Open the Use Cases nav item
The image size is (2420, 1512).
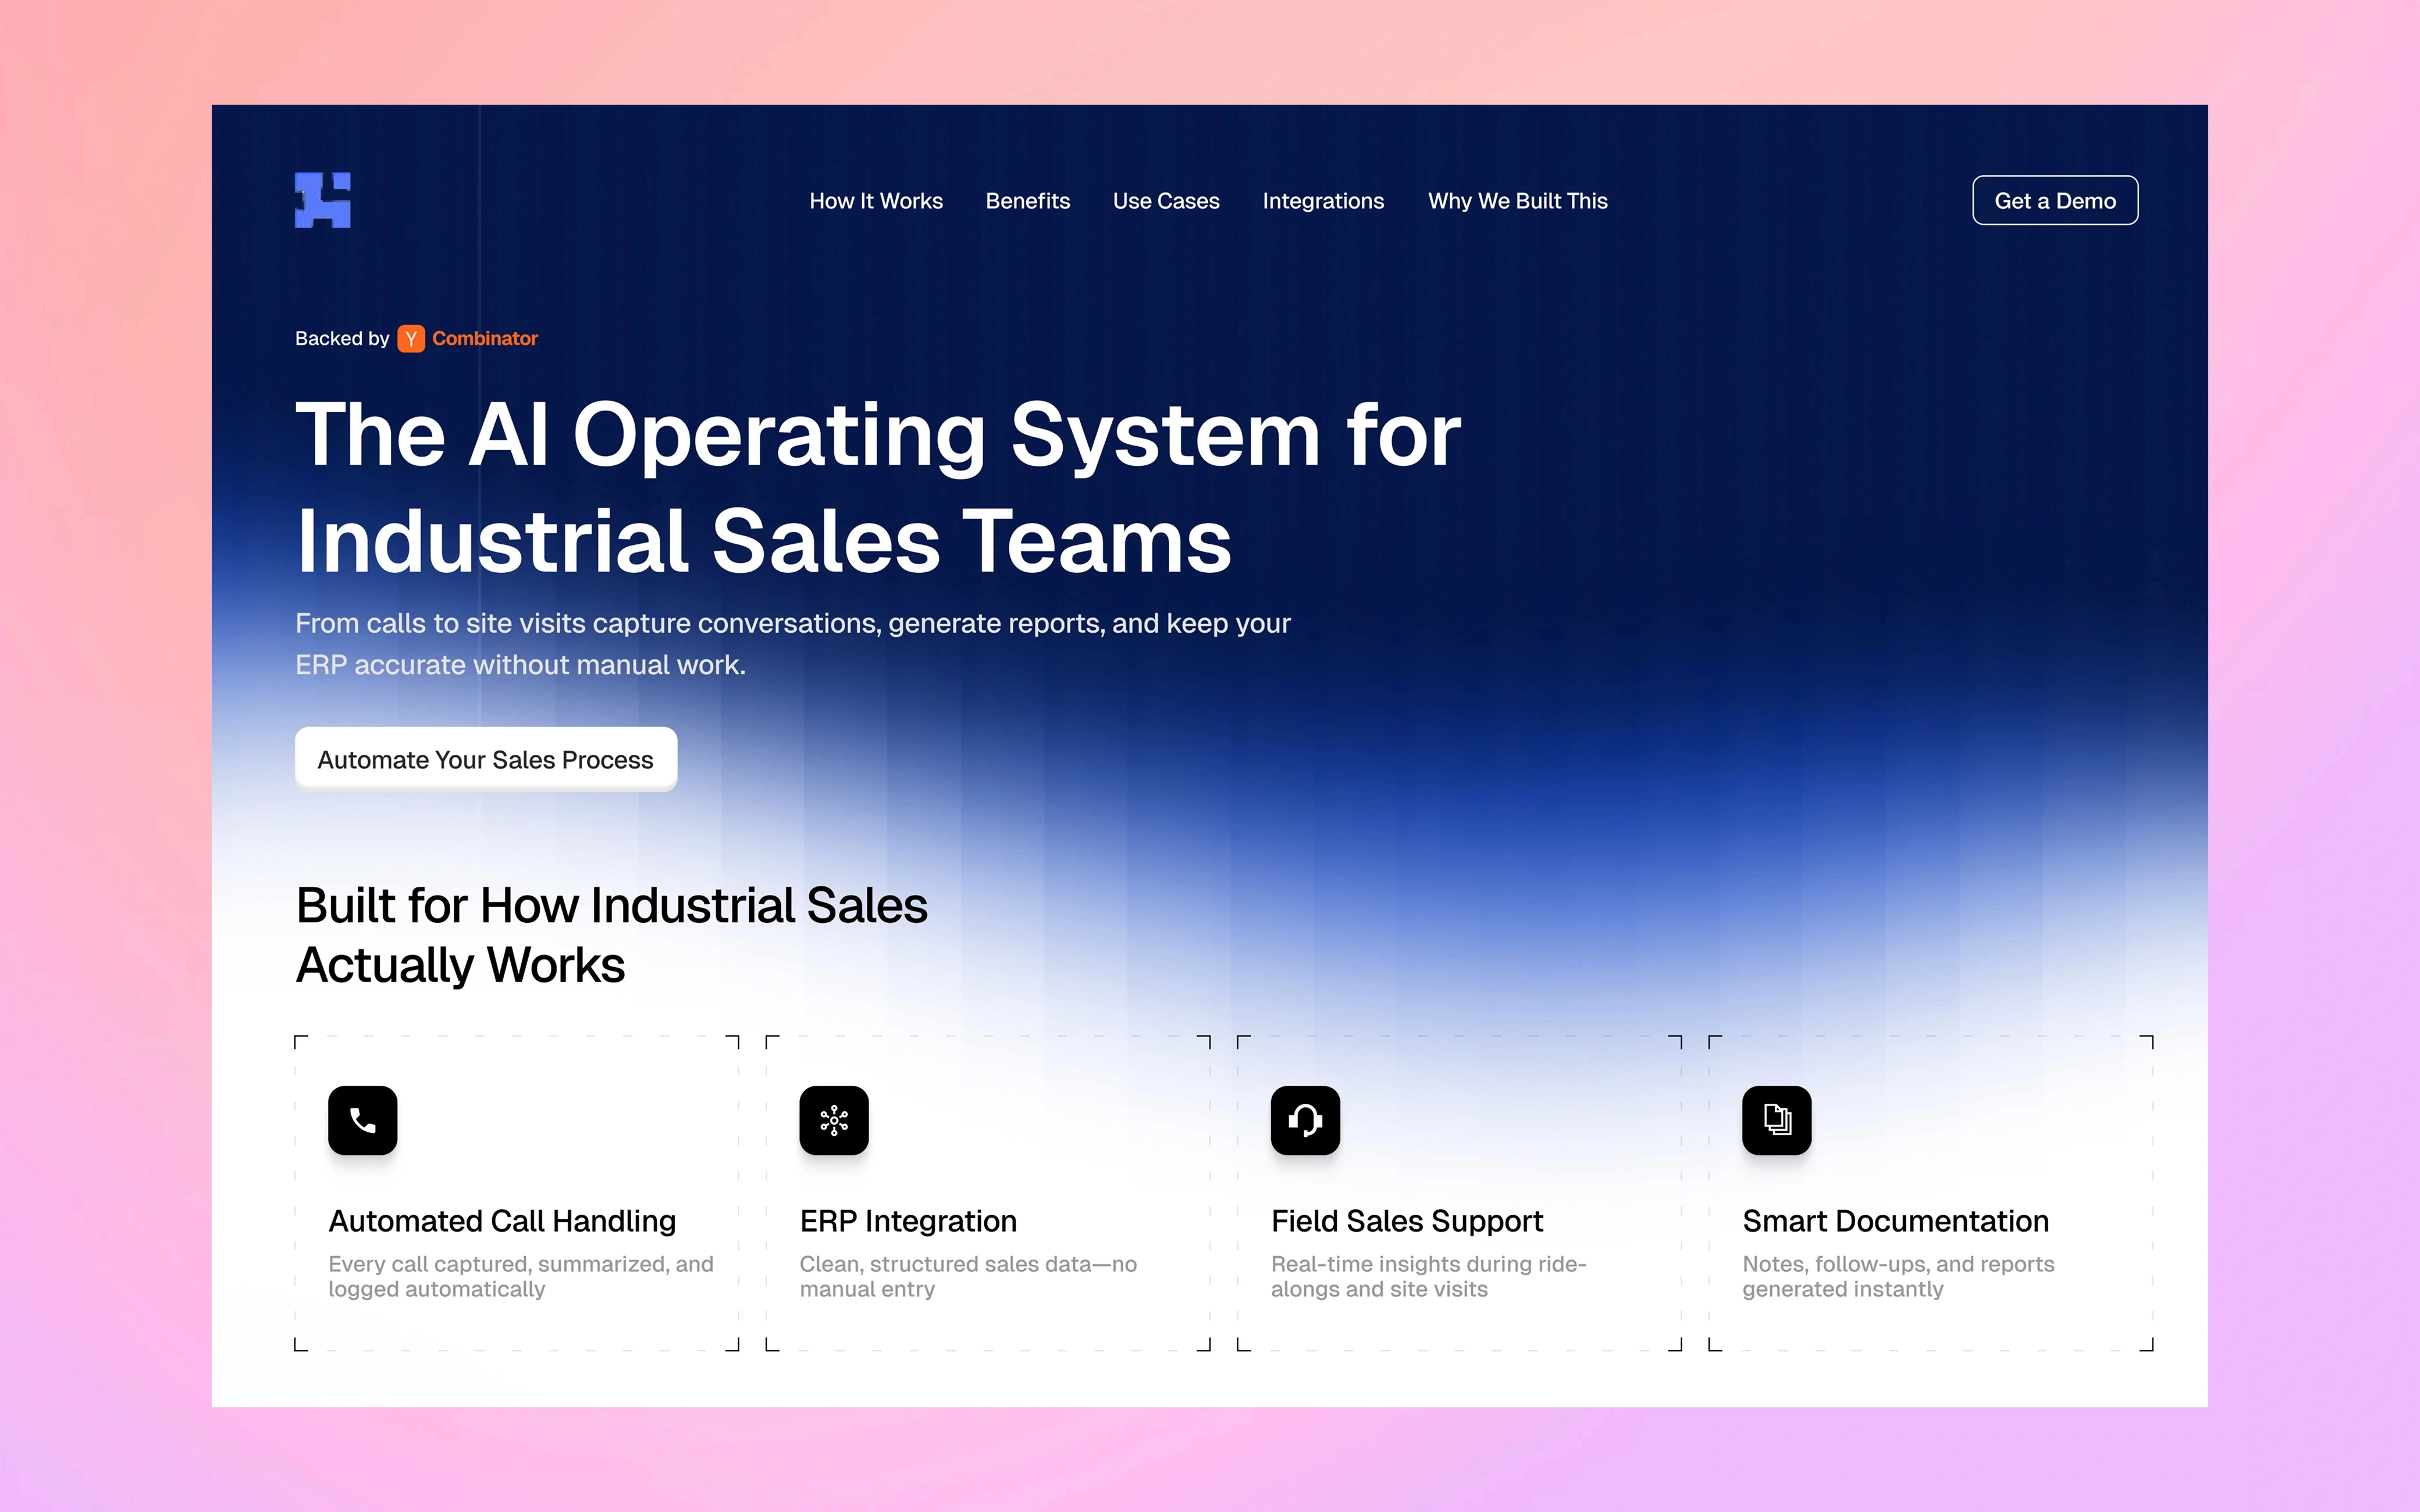click(x=1166, y=201)
